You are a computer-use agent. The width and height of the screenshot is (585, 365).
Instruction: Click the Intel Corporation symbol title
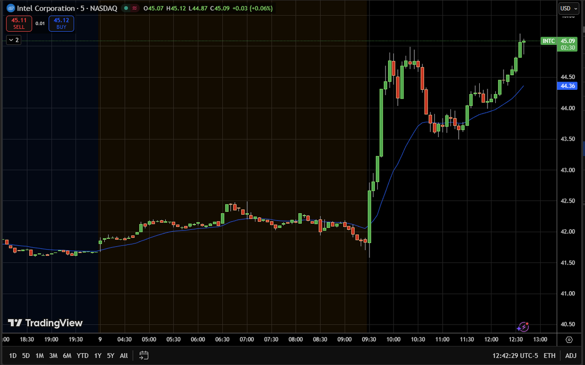tap(46, 9)
